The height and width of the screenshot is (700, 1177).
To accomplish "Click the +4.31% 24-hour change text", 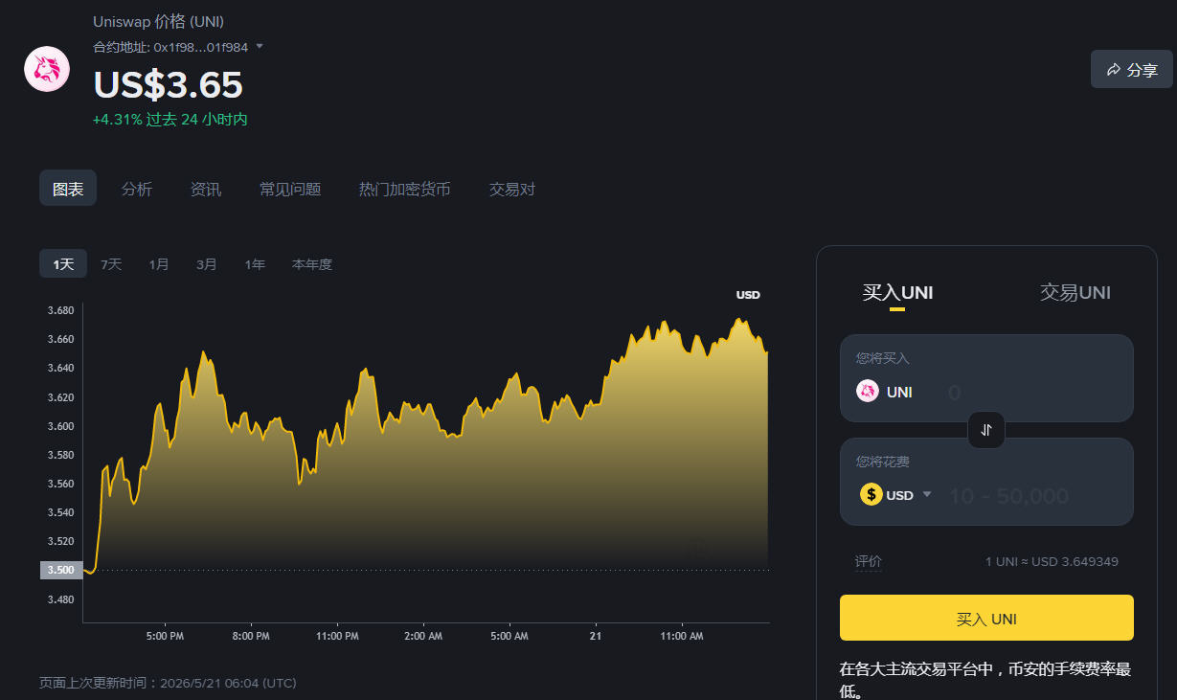I will (170, 120).
